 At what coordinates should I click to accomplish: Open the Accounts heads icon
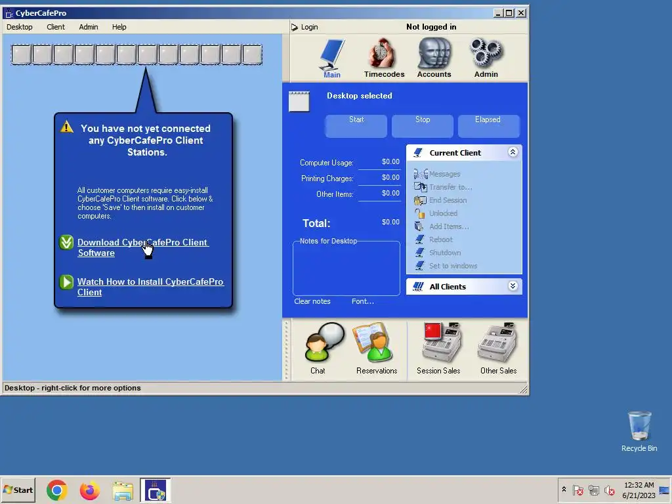coord(434,53)
